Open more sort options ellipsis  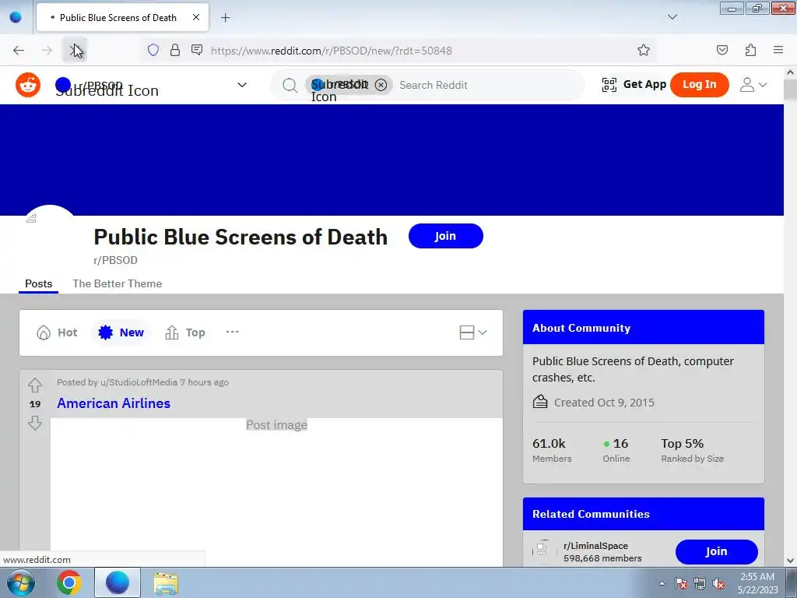click(x=232, y=332)
